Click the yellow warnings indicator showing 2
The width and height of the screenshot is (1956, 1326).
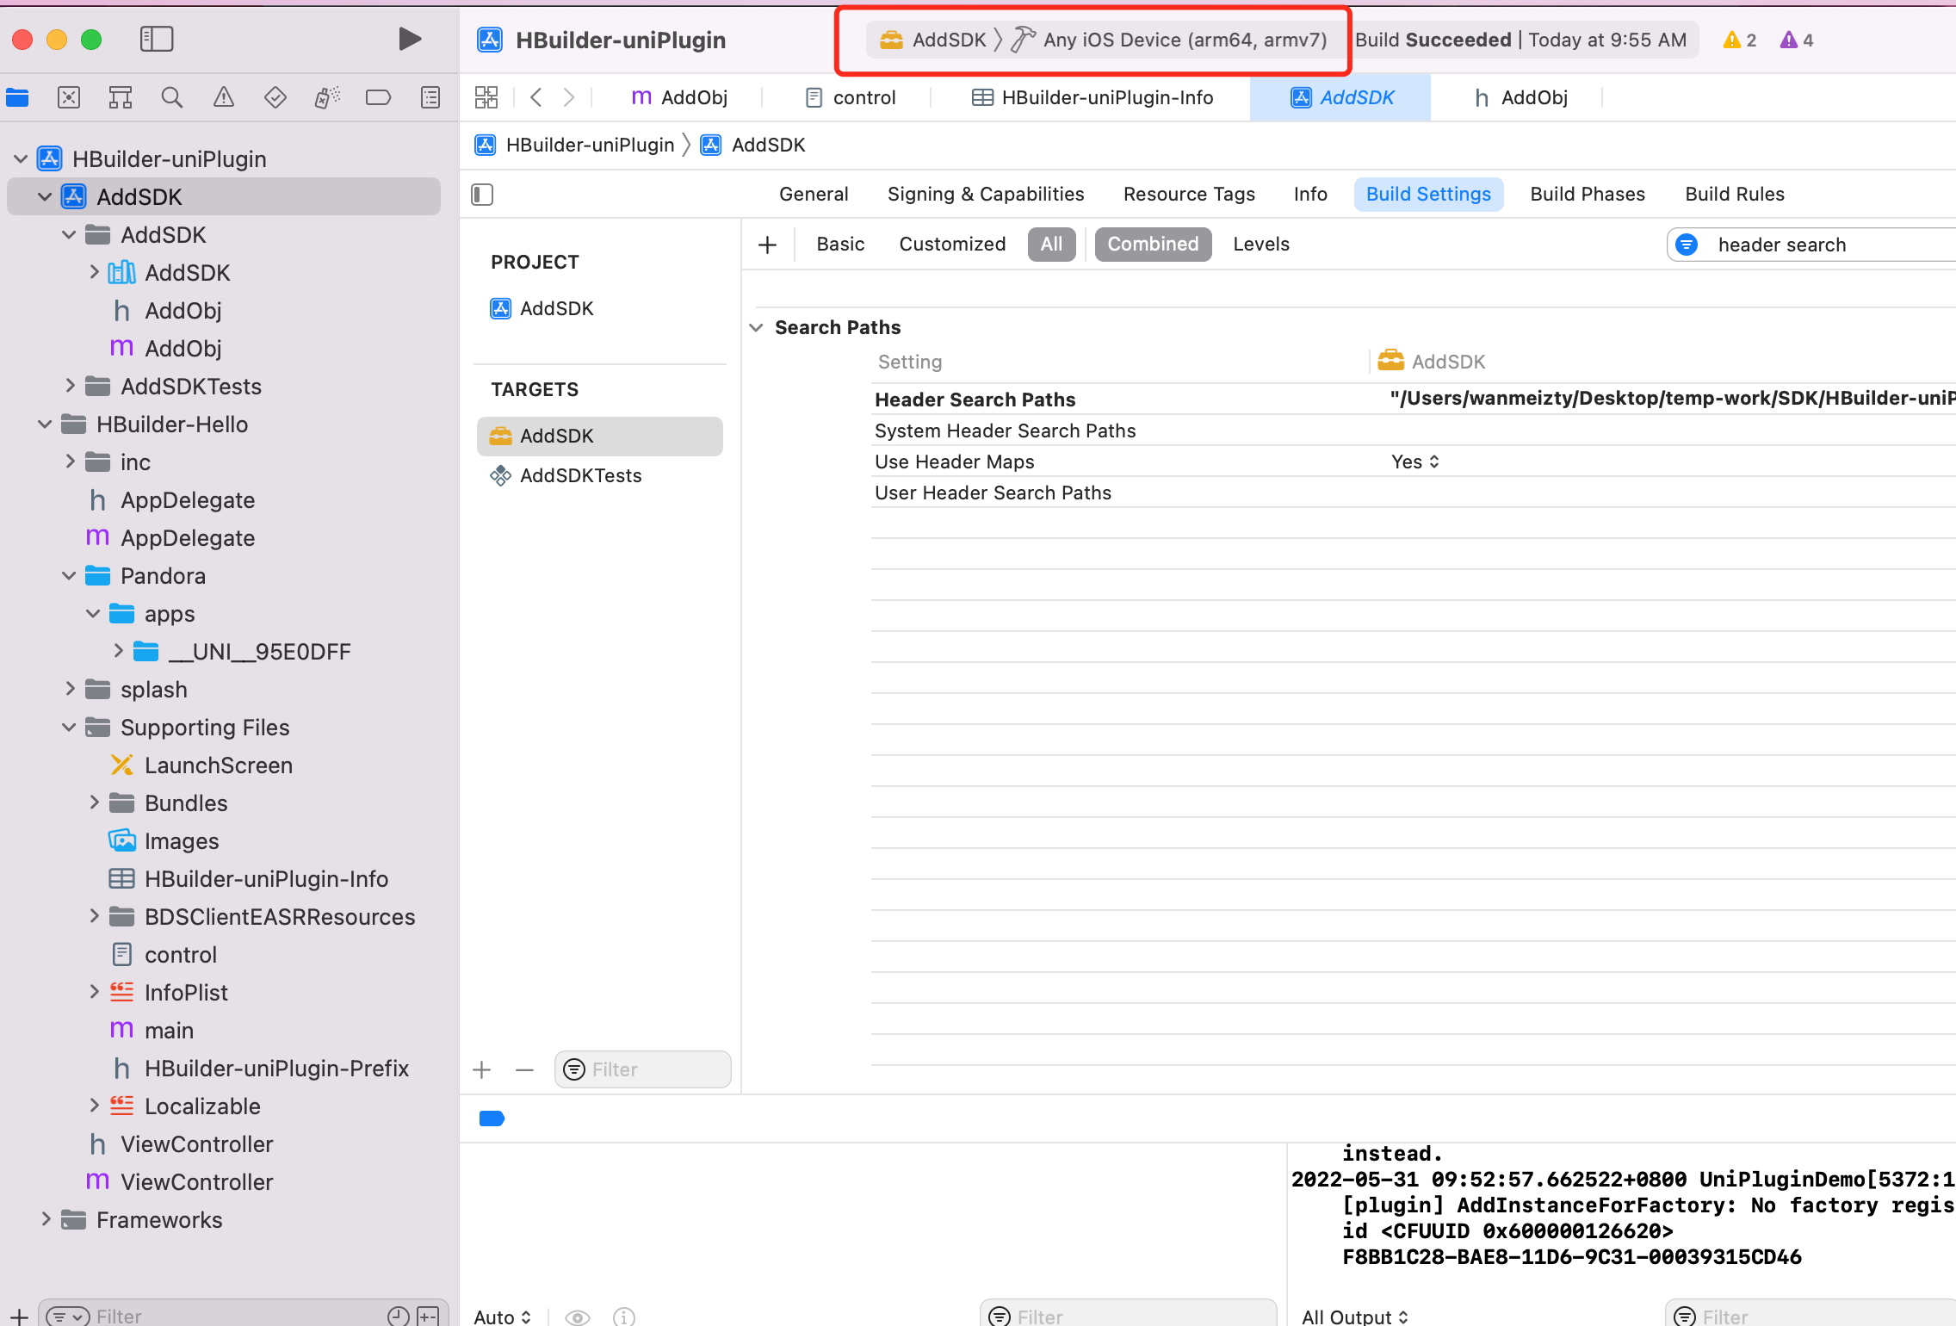1739,40
